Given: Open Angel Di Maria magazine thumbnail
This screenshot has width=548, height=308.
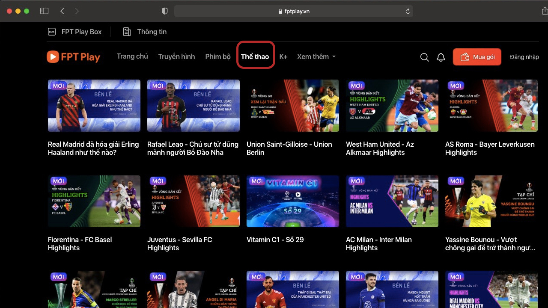Looking at the screenshot, I should pyautogui.click(x=194, y=290).
